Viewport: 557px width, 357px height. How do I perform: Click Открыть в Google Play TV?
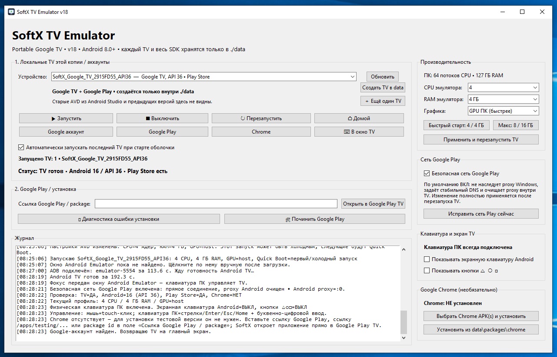(373, 203)
